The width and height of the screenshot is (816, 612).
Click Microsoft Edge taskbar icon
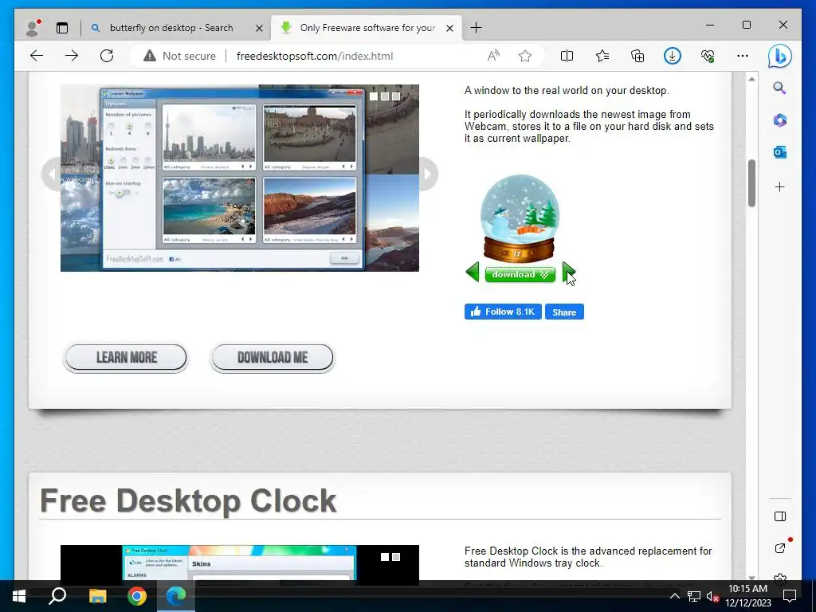(x=176, y=596)
